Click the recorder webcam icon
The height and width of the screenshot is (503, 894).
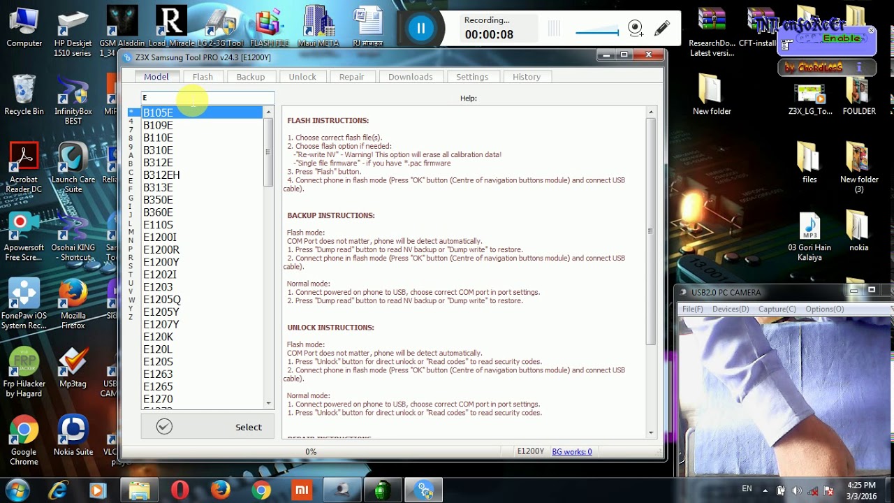(636, 28)
